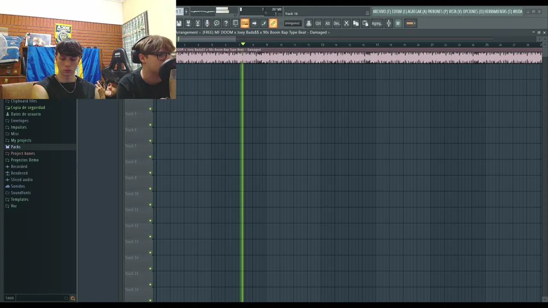Open the ARCHIVO (F) menu
Viewport: 548px width, 308px height.
point(381,12)
